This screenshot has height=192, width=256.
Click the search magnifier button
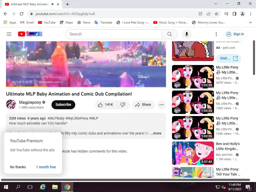click(170, 34)
